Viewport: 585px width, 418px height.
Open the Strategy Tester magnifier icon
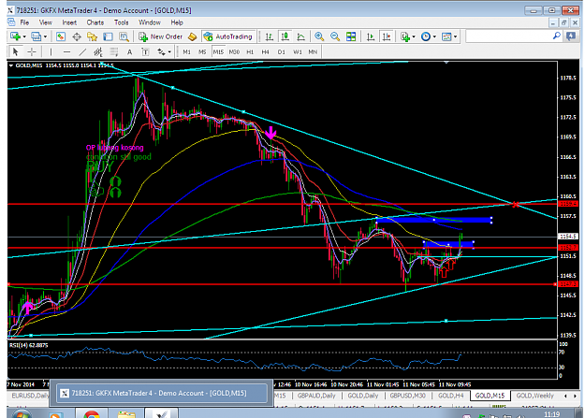[124, 36]
